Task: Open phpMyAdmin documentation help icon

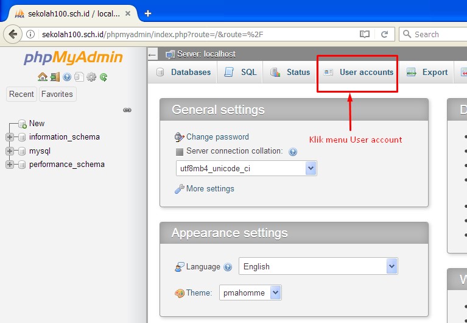Action: 67,77
